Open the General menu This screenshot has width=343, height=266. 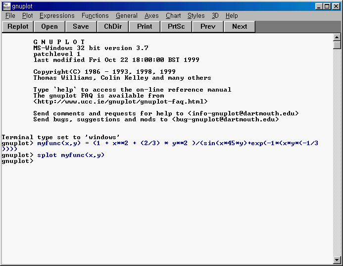[x=127, y=16]
